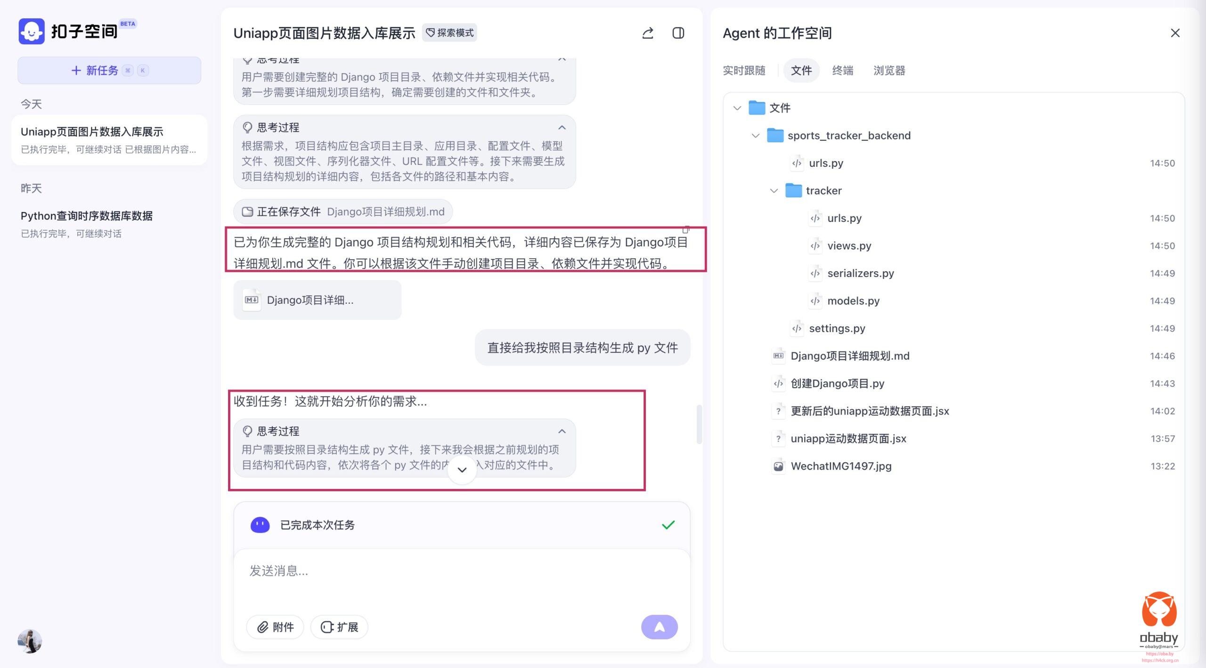Image resolution: width=1206 pixels, height=668 pixels.
Task: Click the root 文件 folder icon
Action: [757, 107]
